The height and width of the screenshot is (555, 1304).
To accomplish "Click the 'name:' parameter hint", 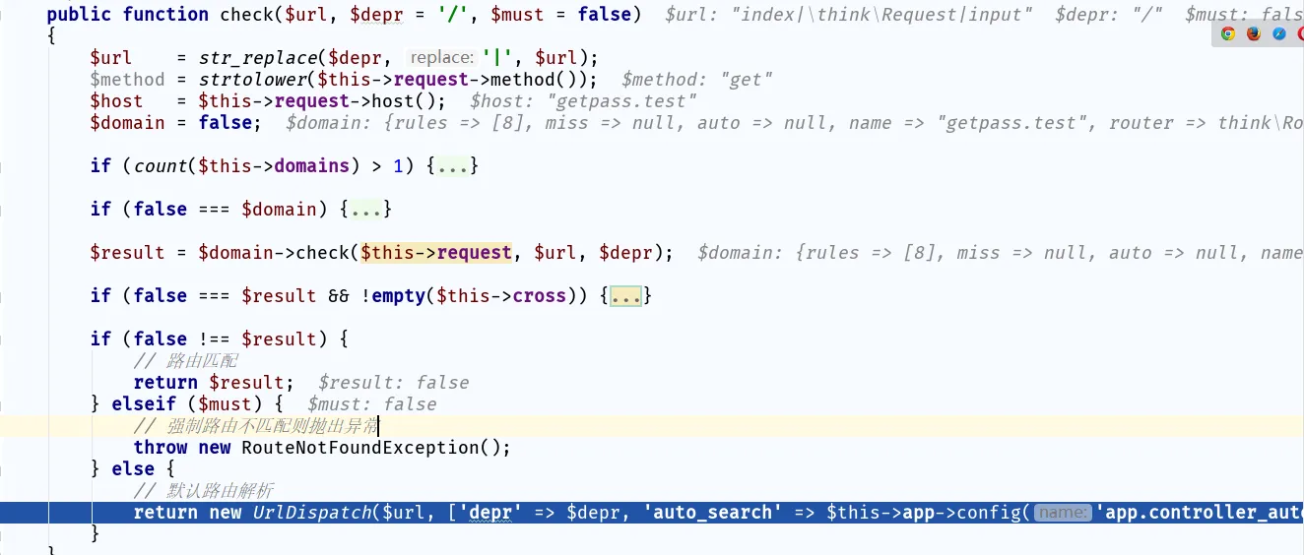I will coord(1064,513).
